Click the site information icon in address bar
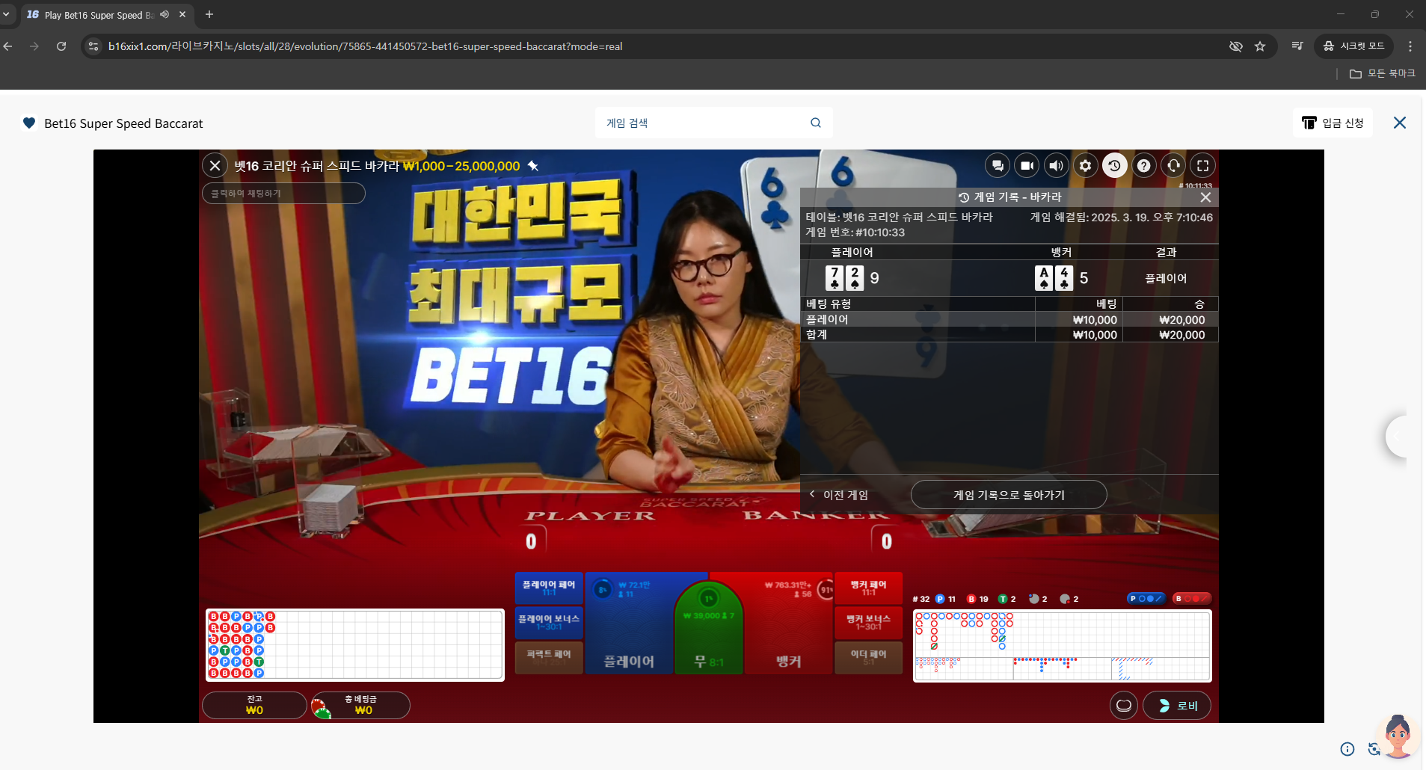Screen dimensions: 1426x770 (93, 46)
